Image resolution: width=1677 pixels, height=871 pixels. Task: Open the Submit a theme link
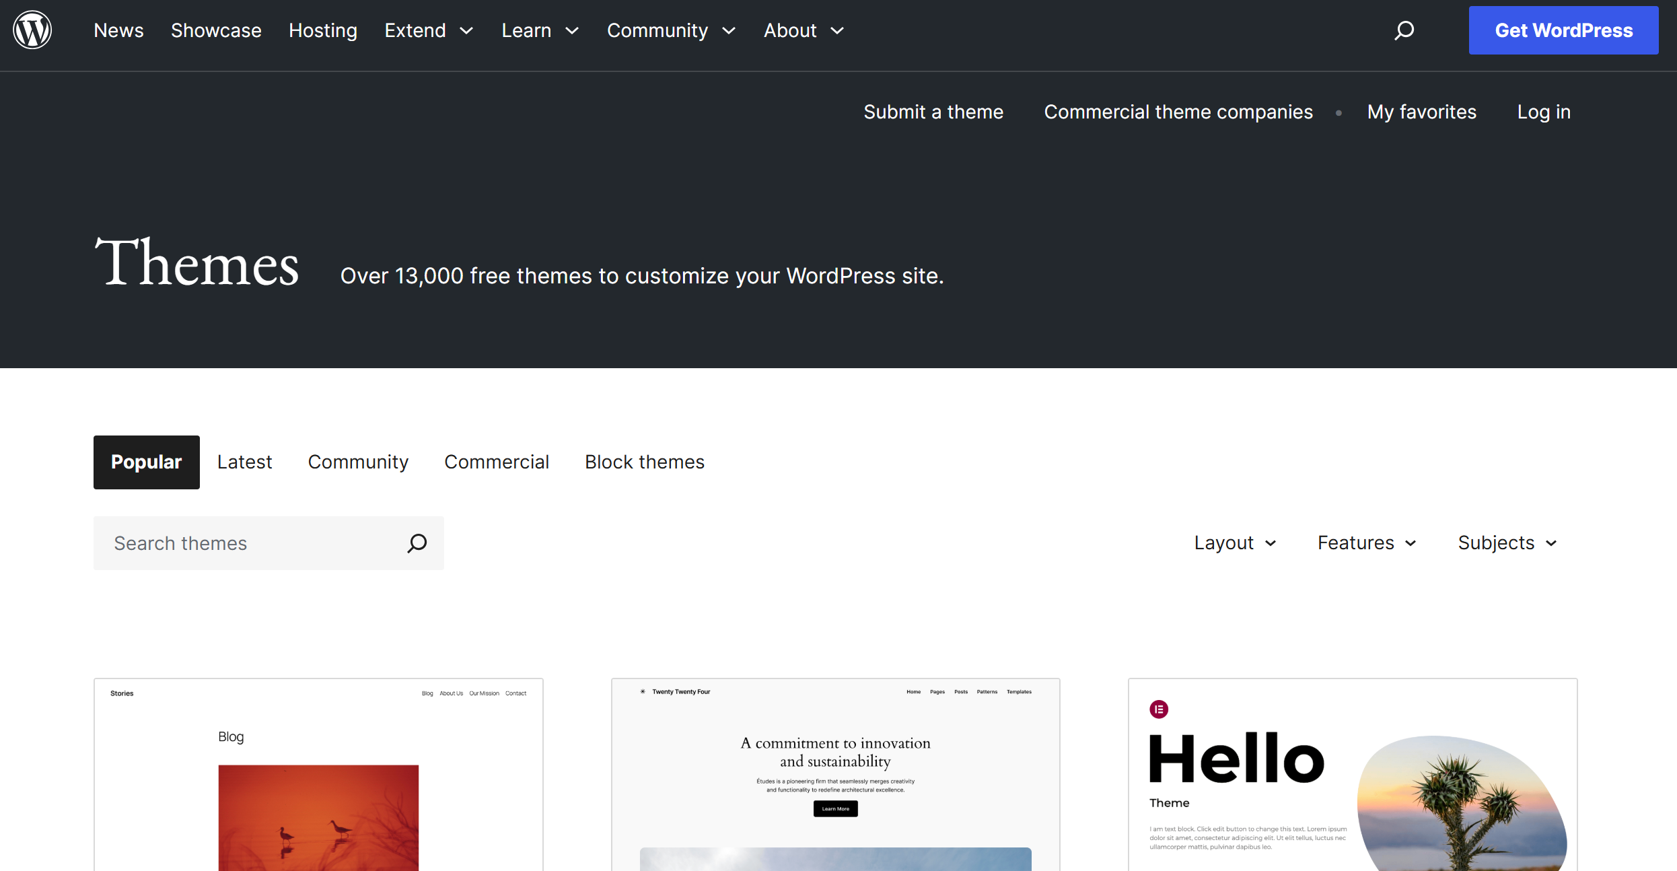pyautogui.click(x=933, y=112)
